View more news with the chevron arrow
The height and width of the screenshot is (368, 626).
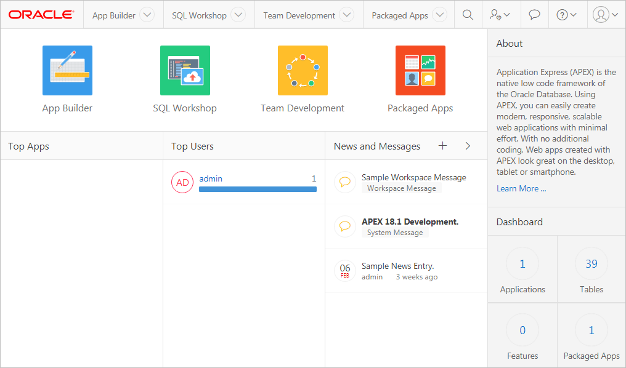(x=468, y=146)
